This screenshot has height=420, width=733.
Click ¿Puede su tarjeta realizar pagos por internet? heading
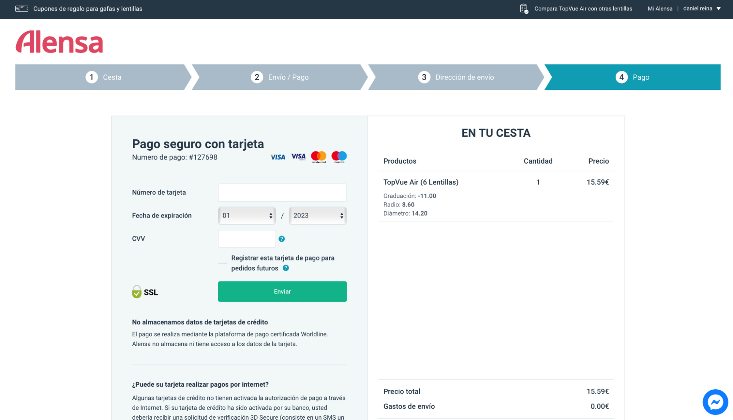[x=200, y=384]
